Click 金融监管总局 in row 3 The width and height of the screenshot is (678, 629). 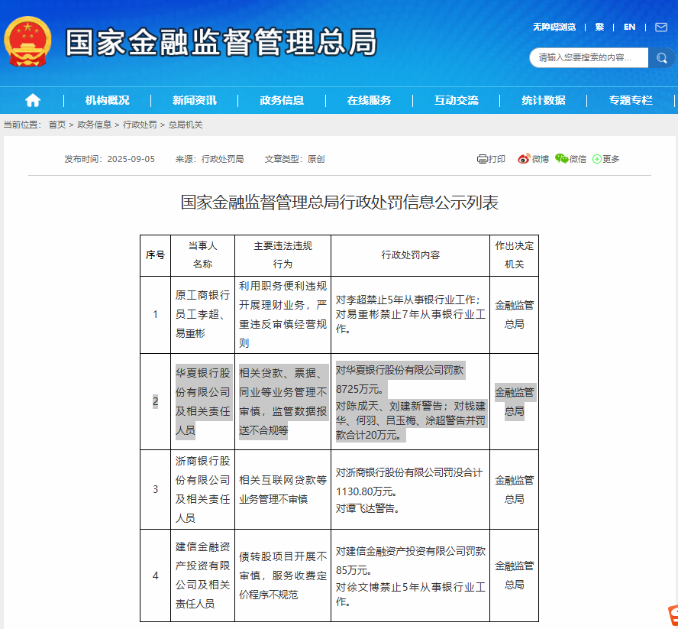514,490
